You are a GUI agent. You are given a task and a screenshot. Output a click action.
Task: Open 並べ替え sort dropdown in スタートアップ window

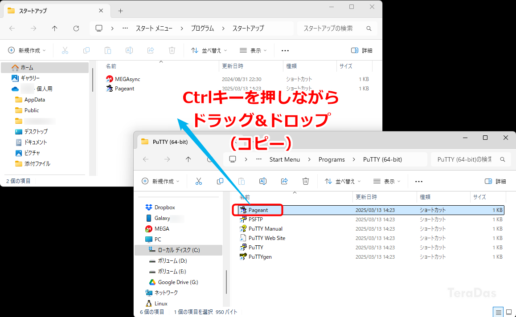209,50
